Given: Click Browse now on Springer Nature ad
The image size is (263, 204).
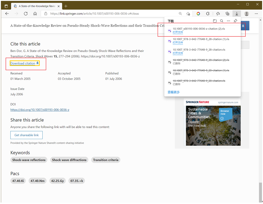Looking at the screenshot, I should coord(225,114).
